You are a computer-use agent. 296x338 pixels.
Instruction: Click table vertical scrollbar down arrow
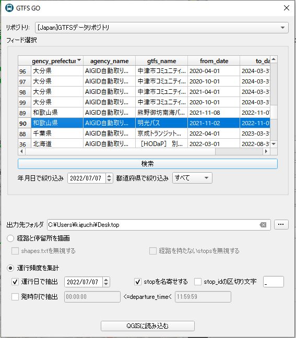tap(274, 144)
